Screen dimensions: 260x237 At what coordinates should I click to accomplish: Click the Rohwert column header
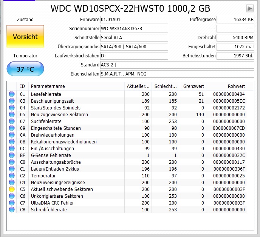pos(227,86)
